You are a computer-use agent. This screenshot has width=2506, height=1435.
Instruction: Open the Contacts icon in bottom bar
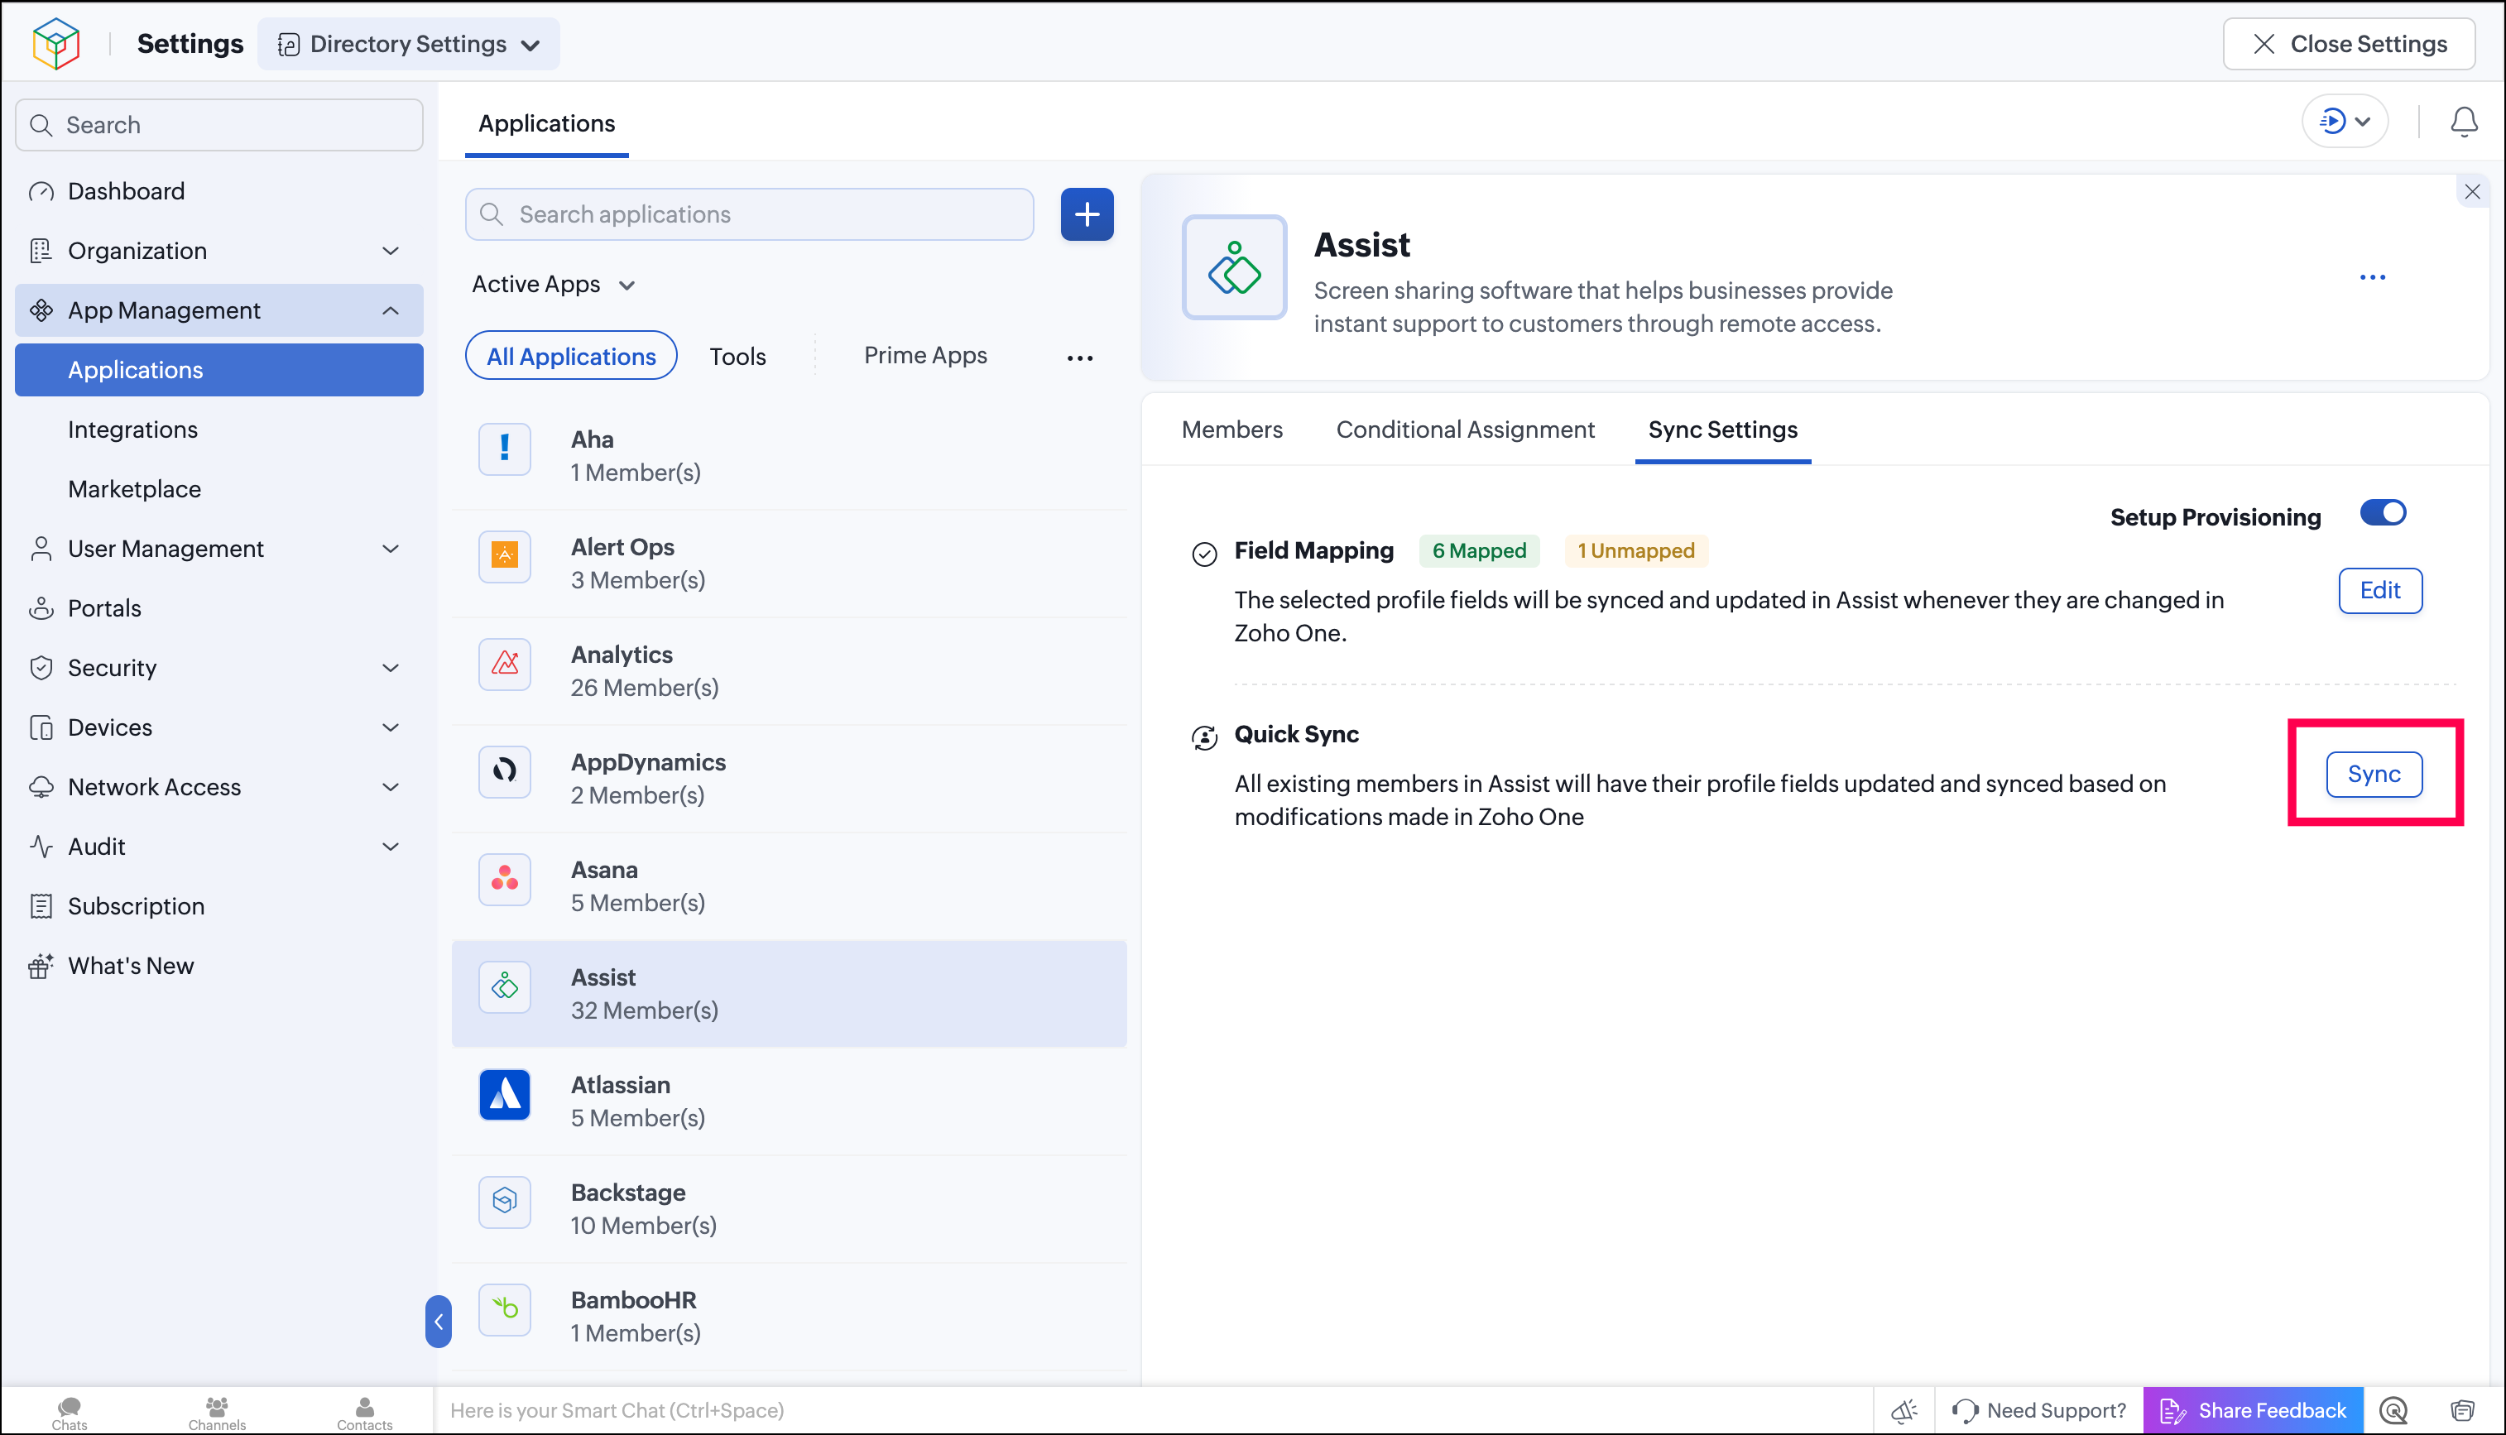click(x=365, y=1411)
